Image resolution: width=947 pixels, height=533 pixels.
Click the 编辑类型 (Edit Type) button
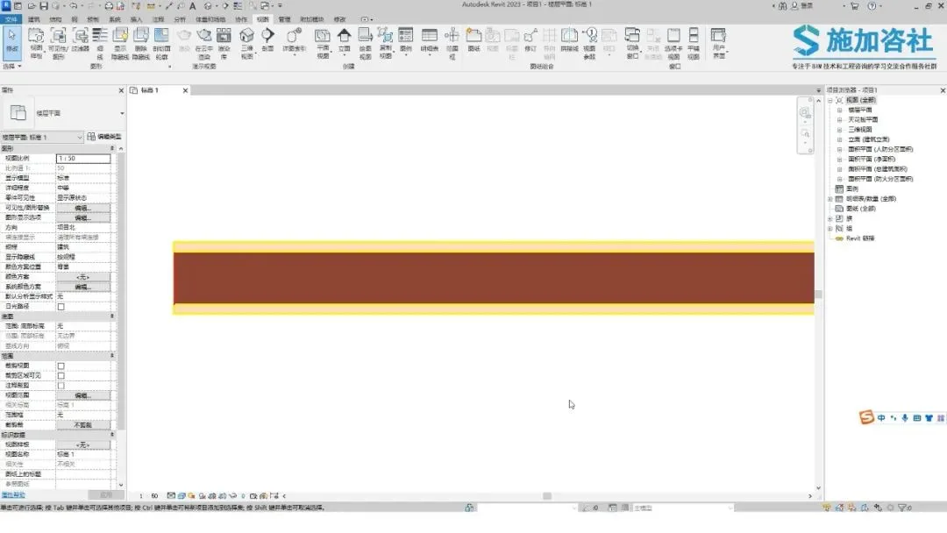(104, 137)
